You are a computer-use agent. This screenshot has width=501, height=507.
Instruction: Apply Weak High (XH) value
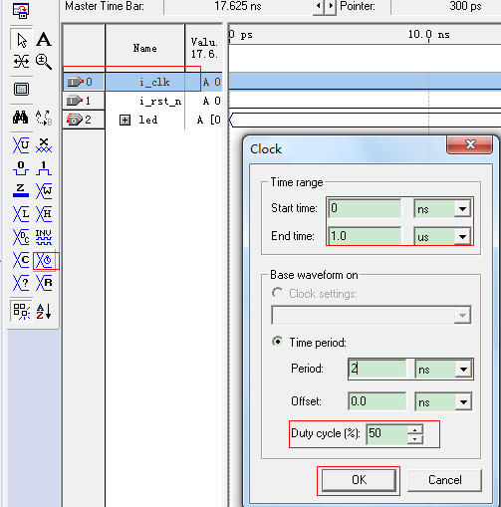coord(44,214)
